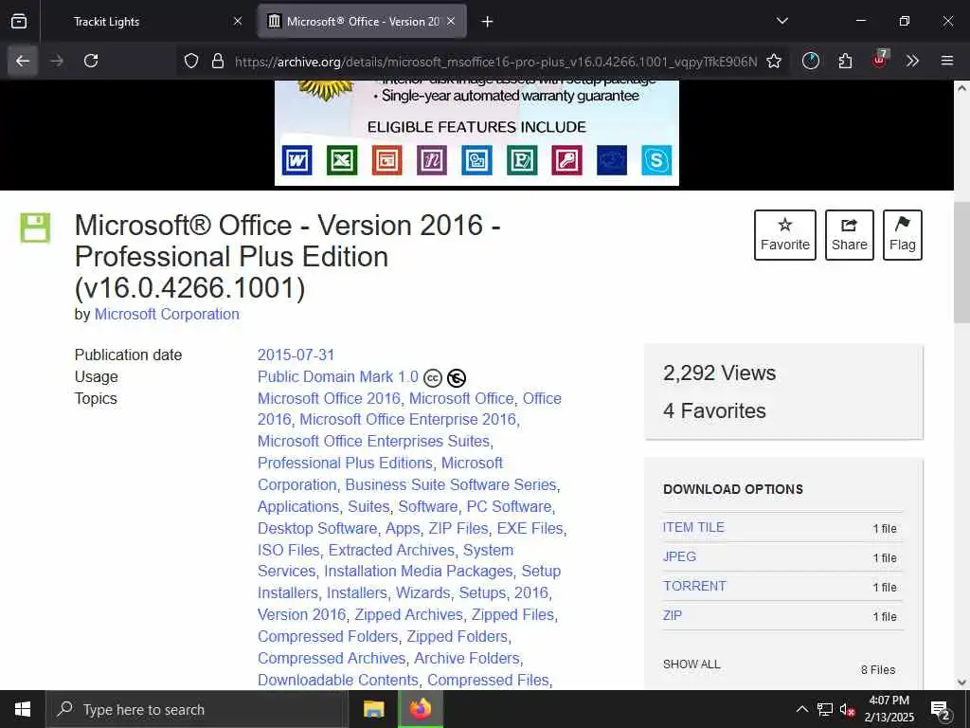Open the Firefox View icon at the tab strip start
The width and height of the screenshot is (970, 728).
pyautogui.click(x=19, y=21)
